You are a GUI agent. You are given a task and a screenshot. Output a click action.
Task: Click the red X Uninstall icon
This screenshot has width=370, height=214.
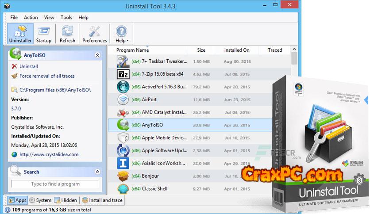[15, 66]
